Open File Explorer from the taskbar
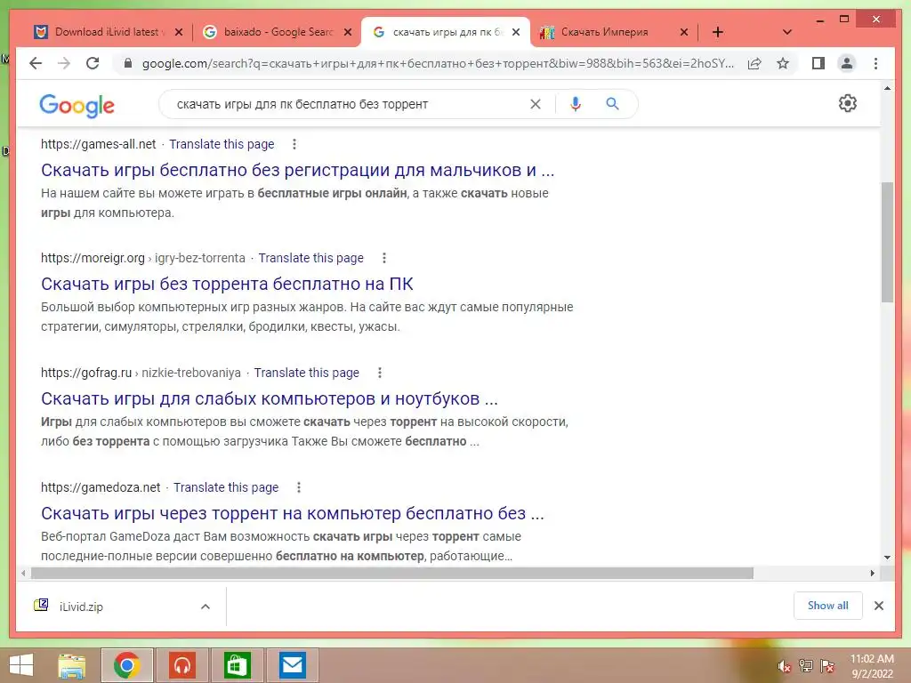The image size is (911, 683). 72,665
